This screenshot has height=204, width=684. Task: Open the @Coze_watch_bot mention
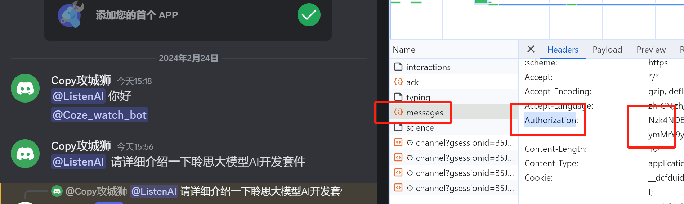click(99, 115)
